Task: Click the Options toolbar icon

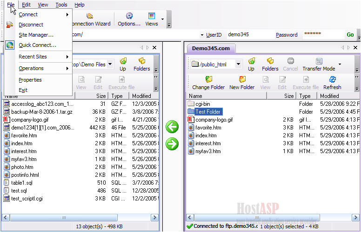Action: tap(129, 19)
